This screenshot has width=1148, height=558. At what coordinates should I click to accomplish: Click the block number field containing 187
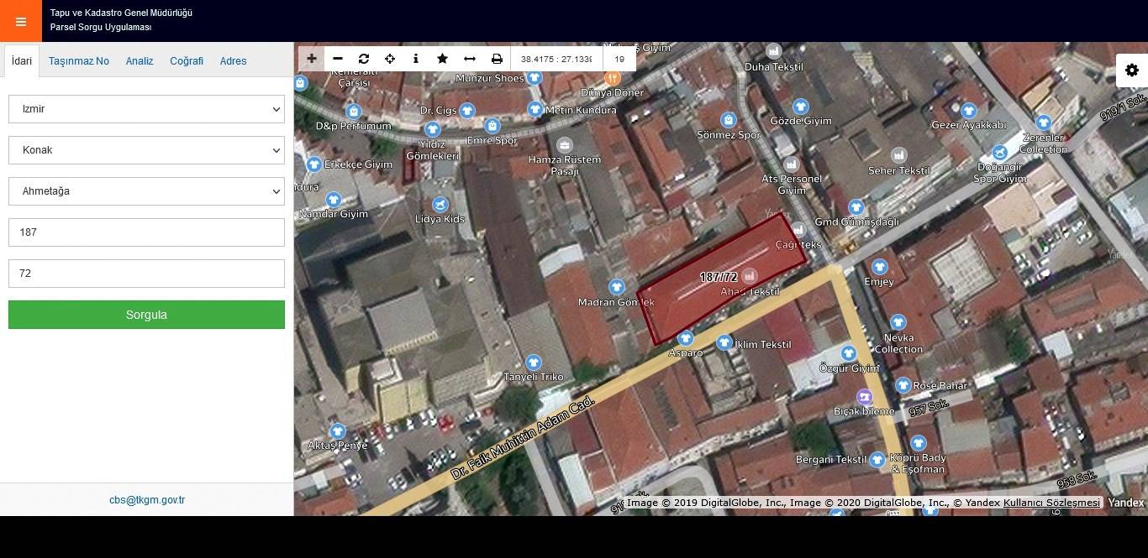pyautogui.click(x=146, y=232)
